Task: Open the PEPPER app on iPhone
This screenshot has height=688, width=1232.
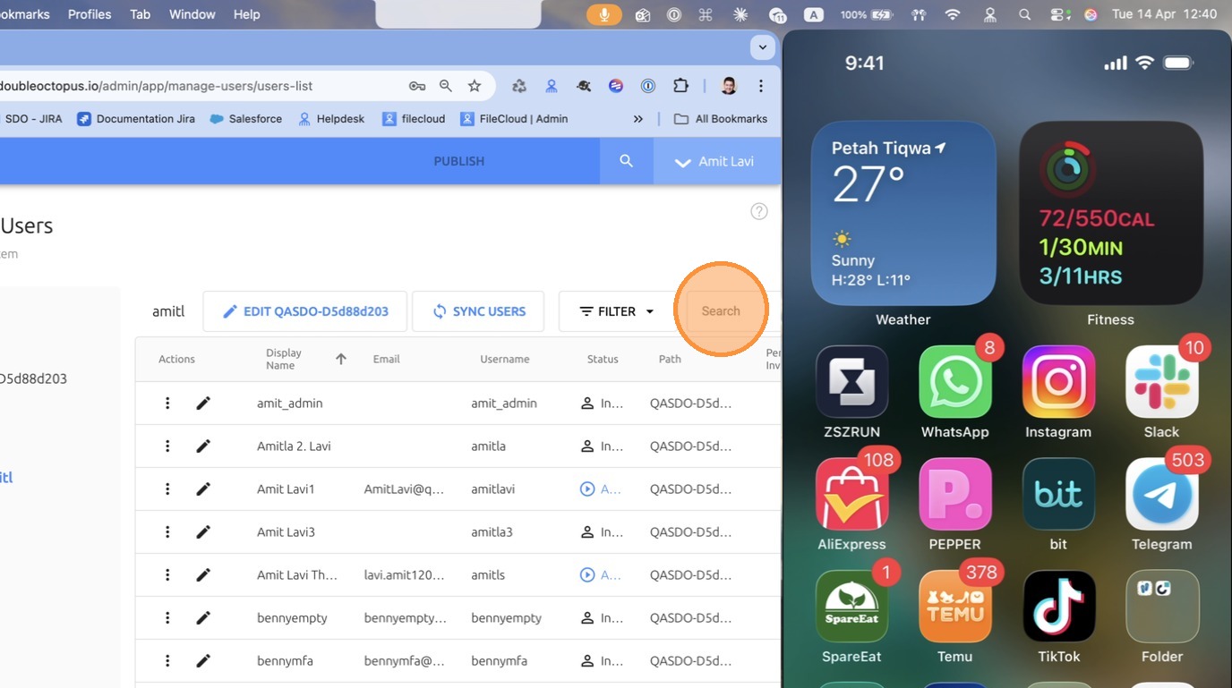Action: (955, 495)
